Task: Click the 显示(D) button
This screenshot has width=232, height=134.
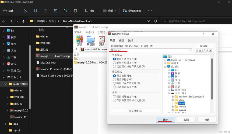Action: (x=204, y=46)
